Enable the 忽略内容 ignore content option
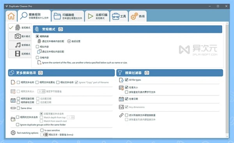Viewport: 234px width, 143px height. [x=37, y=58]
